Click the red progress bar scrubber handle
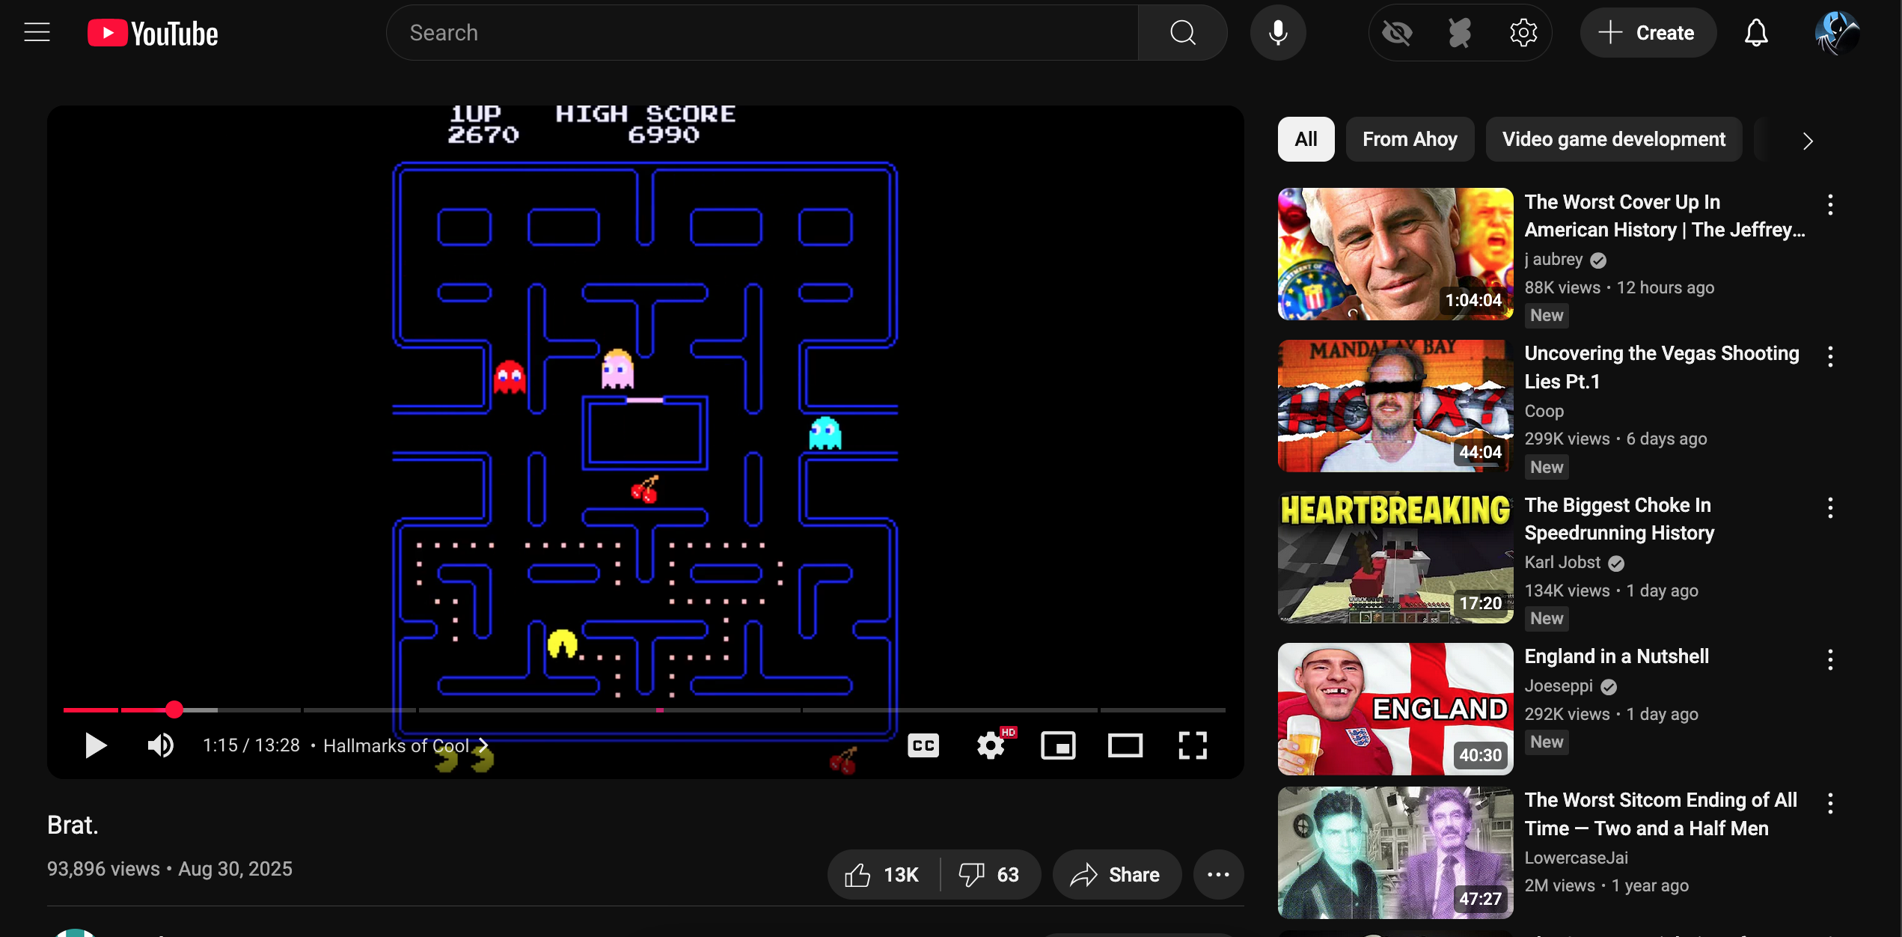 click(174, 709)
